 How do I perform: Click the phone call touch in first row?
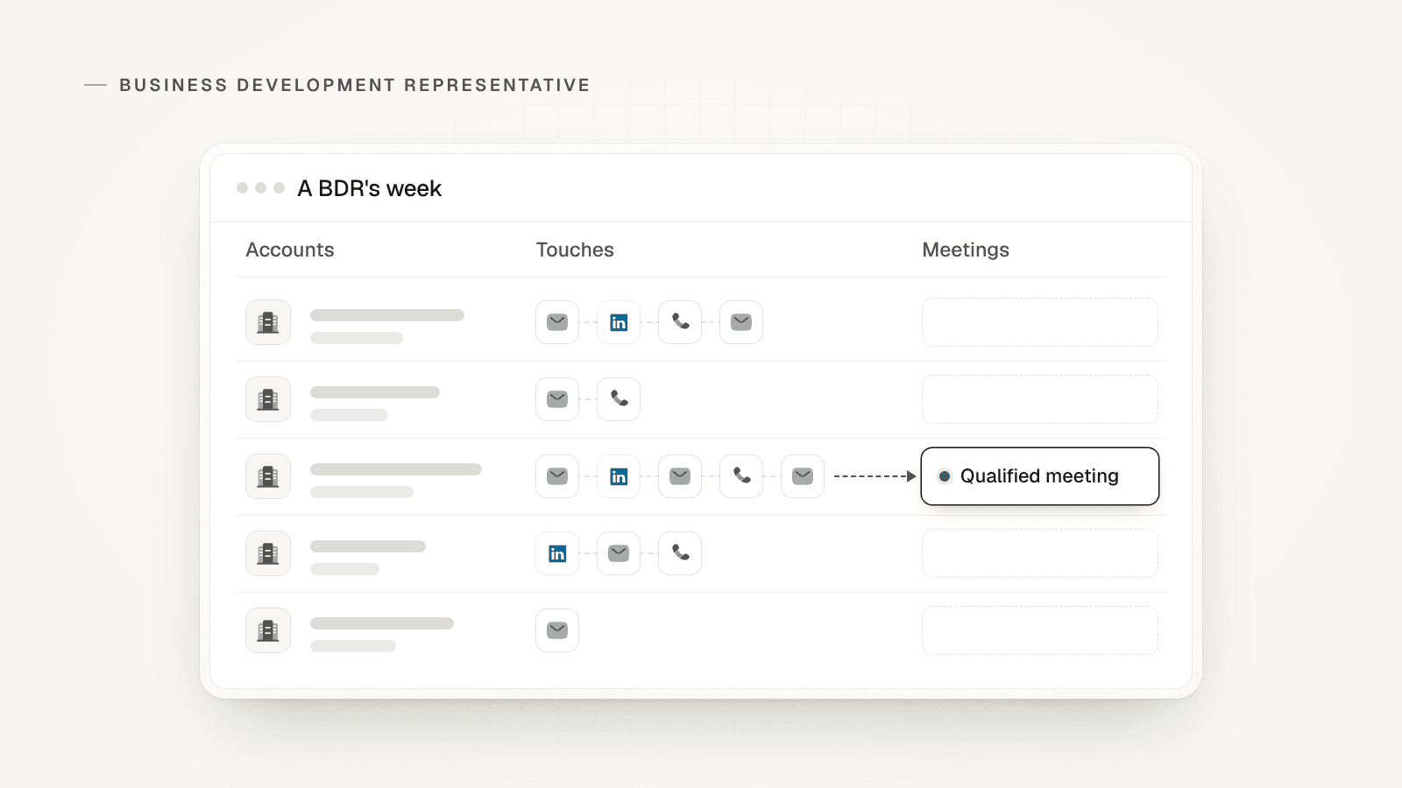pyautogui.click(x=680, y=322)
